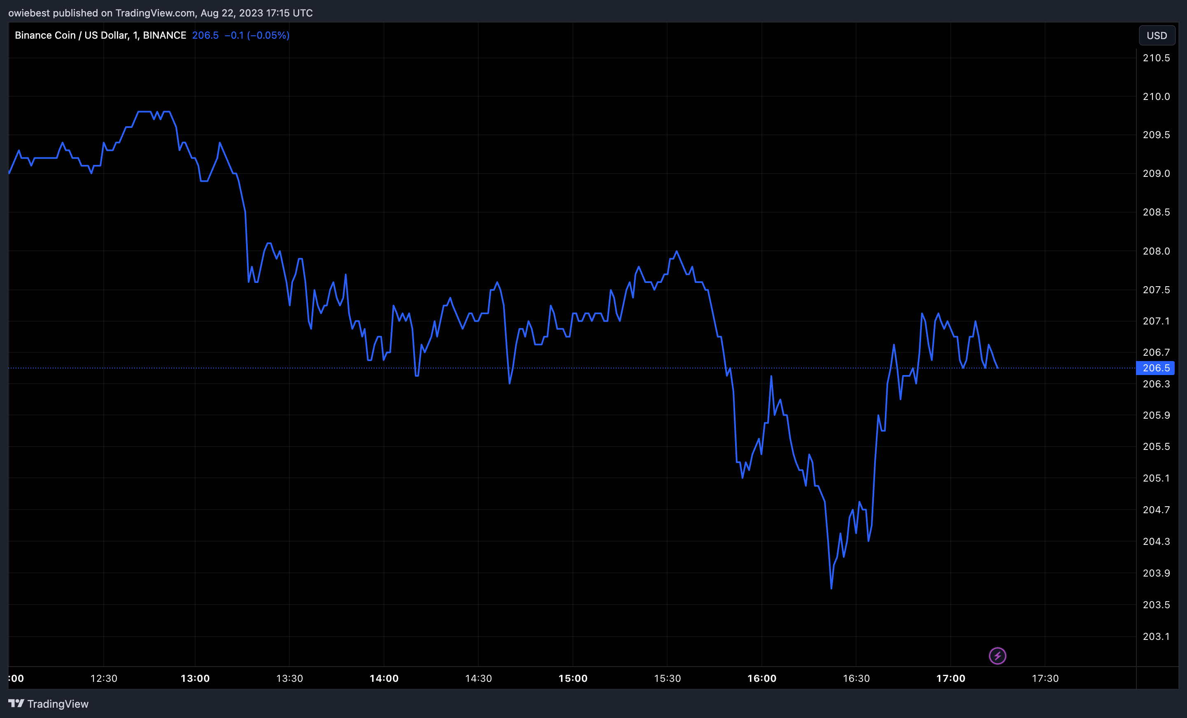Click the 203.1 price axis label
This screenshot has height=718, width=1187.
click(1156, 636)
